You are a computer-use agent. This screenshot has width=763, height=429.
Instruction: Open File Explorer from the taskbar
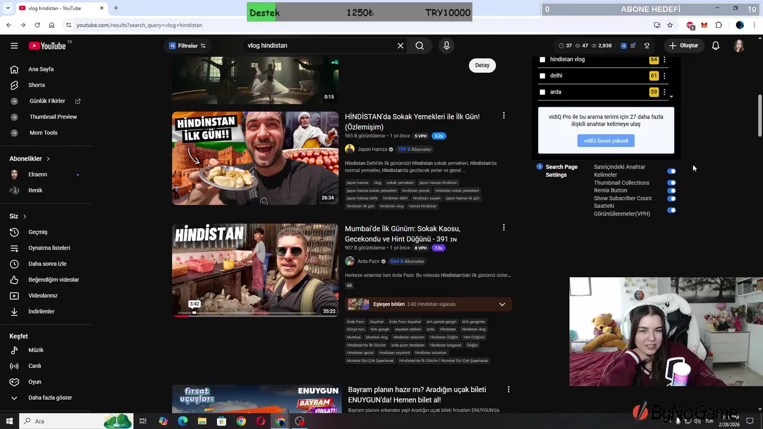point(202,421)
